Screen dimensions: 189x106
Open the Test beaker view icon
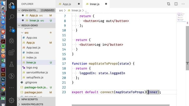pyautogui.click(x=12, y=64)
